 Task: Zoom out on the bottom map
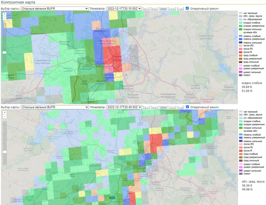tap(4, 116)
